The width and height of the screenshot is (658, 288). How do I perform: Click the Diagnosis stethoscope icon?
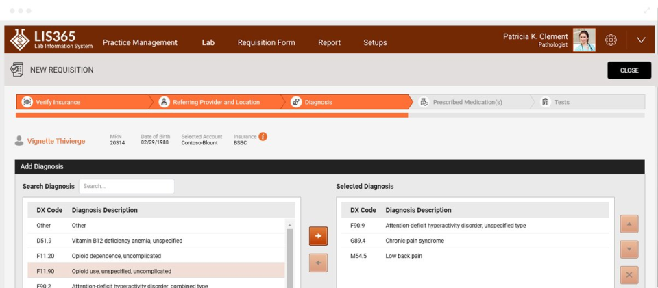click(296, 102)
